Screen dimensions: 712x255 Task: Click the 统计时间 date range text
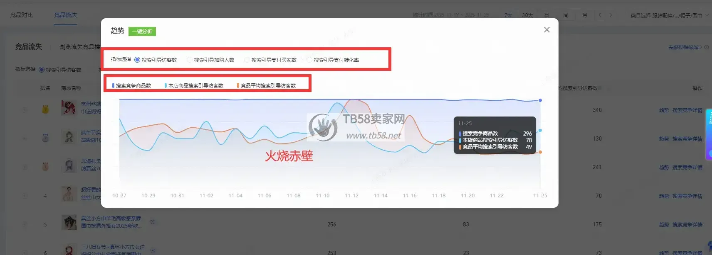click(451, 15)
